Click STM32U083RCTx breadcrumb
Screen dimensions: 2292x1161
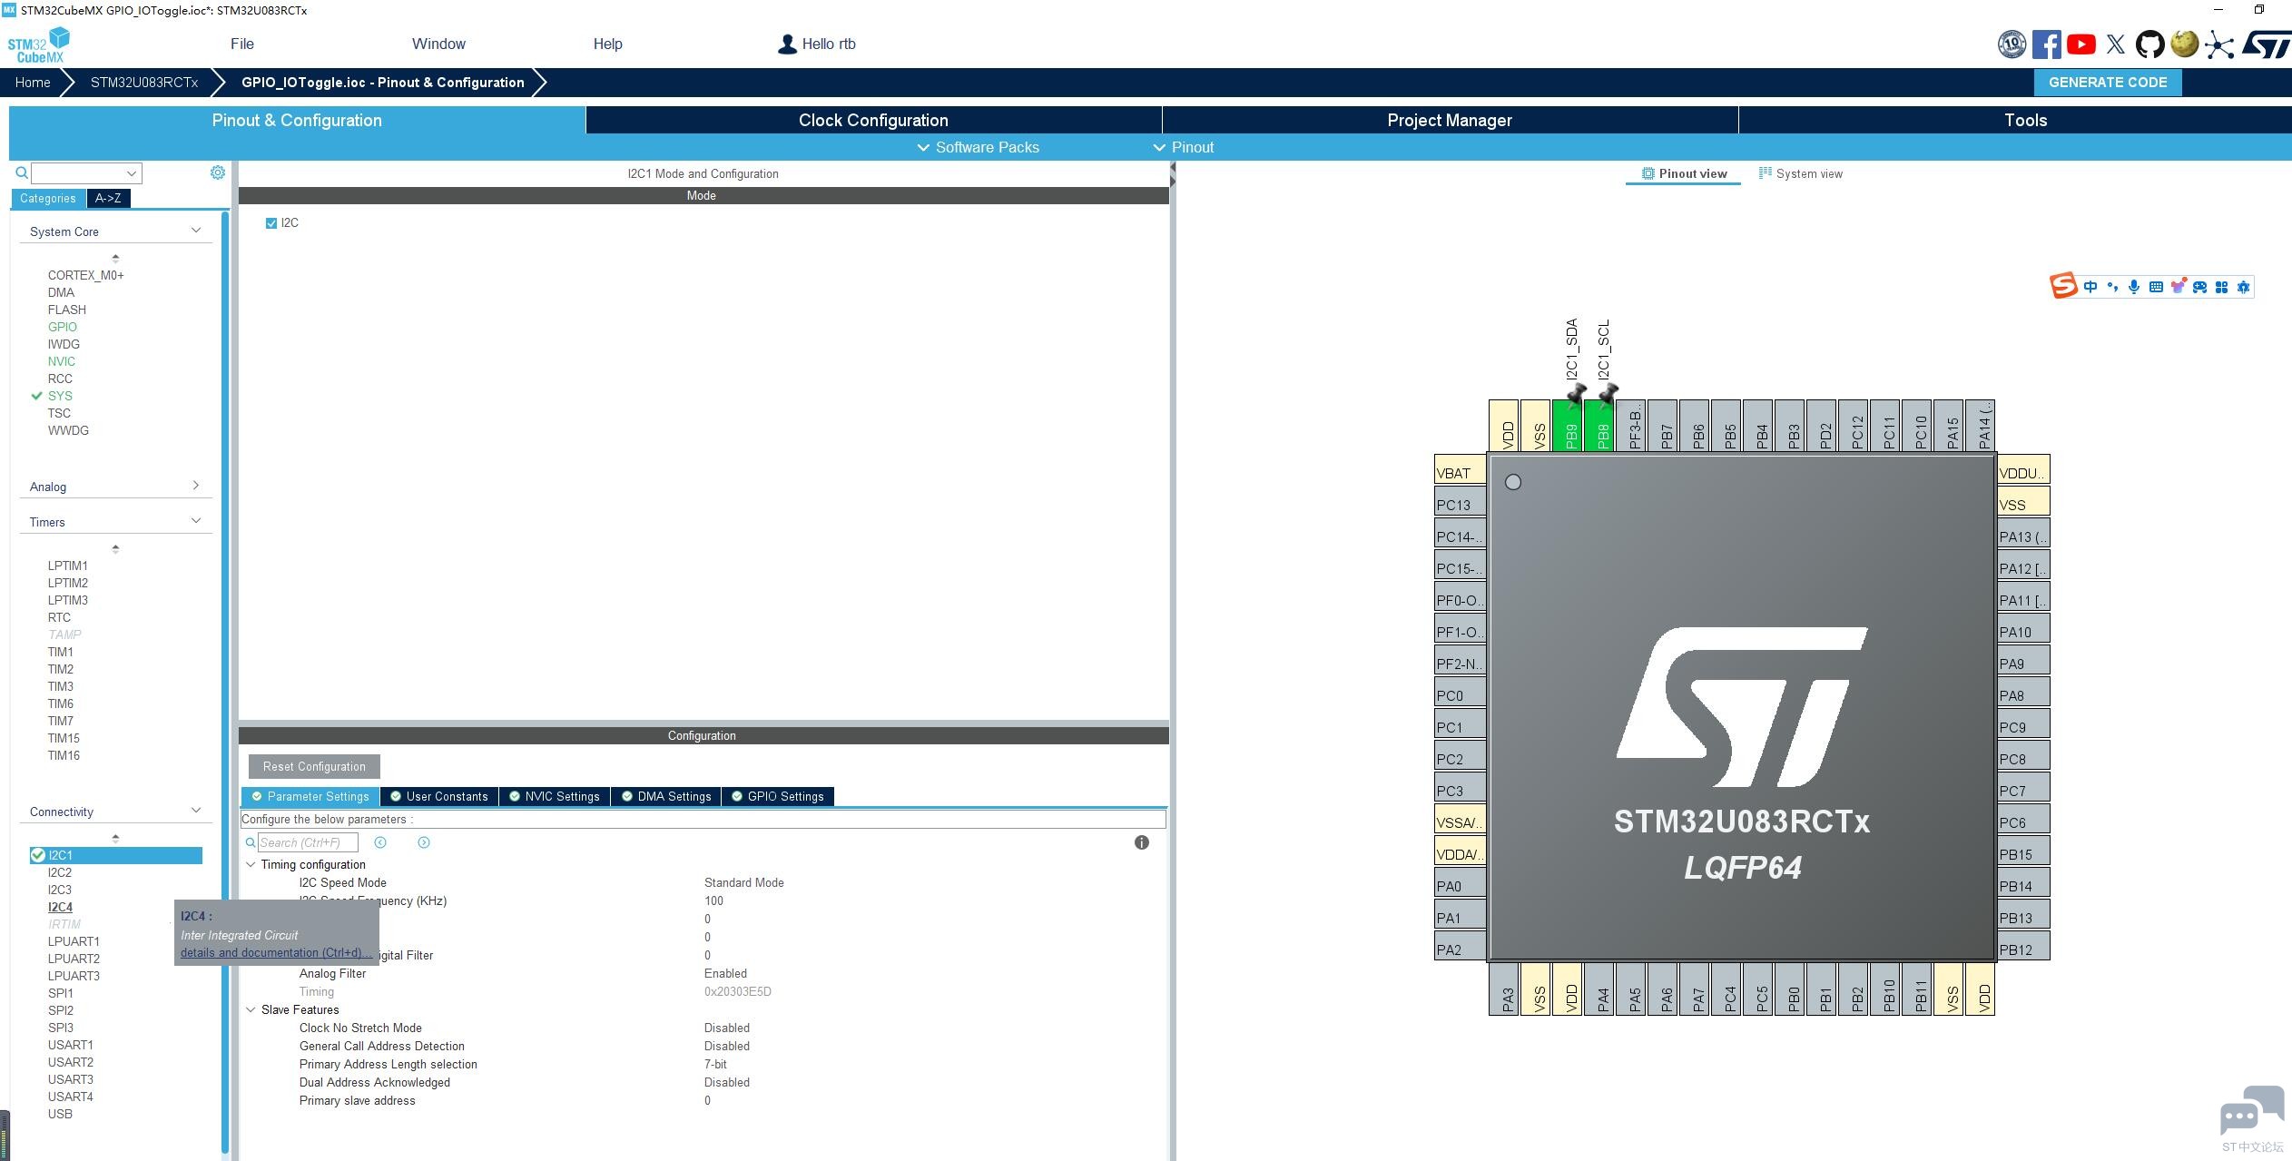coord(144,82)
